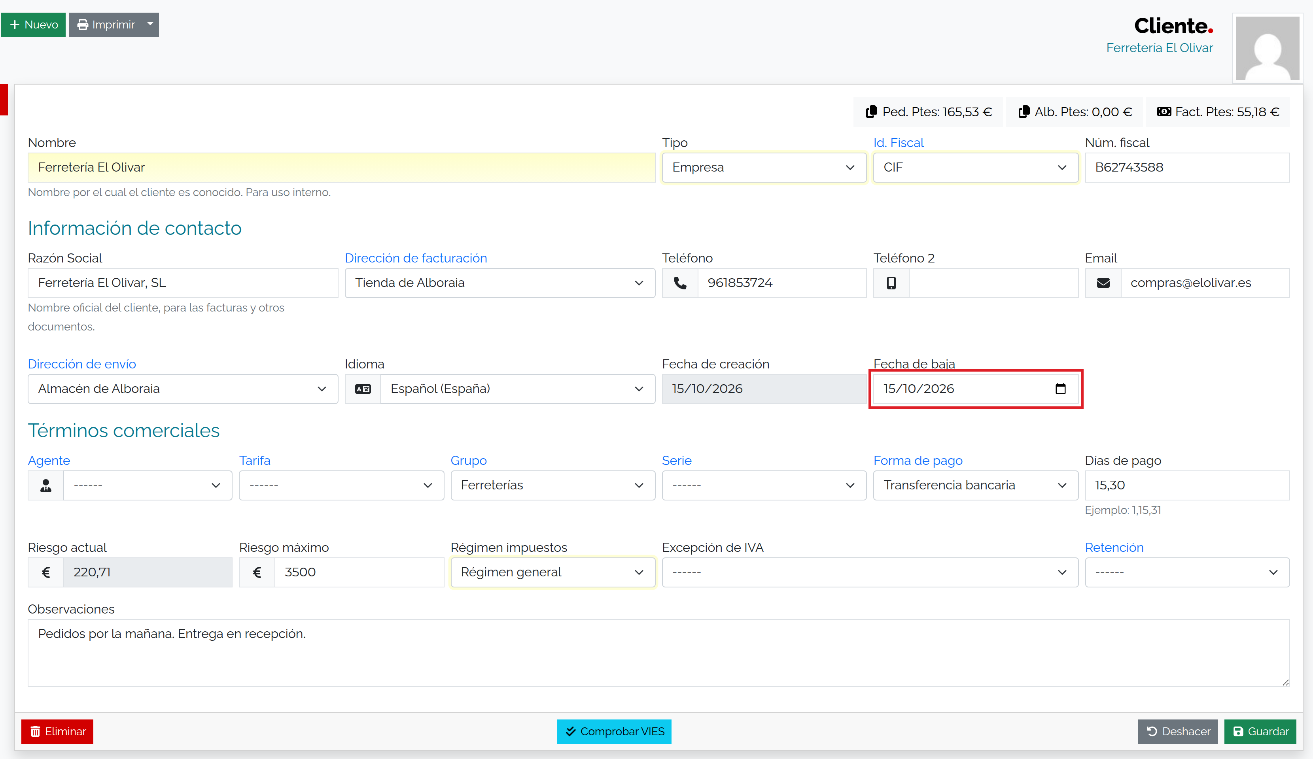Expand the Forma de pago dropdown
This screenshot has height=759, width=1313.
tap(975, 485)
